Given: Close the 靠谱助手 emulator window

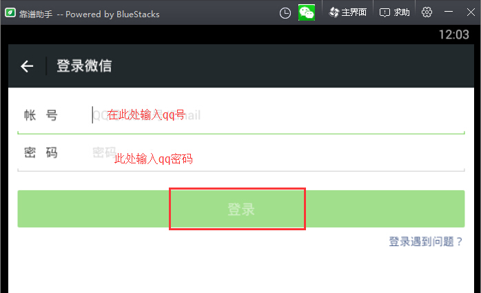Looking at the screenshot, I should point(471,12).
